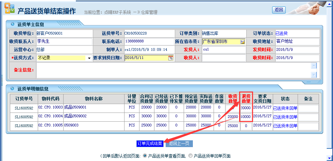Select 产品送货单查看页面 radio option
Image resolution: width=333 pixels, height=161 pixels.
[x=145, y=156]
